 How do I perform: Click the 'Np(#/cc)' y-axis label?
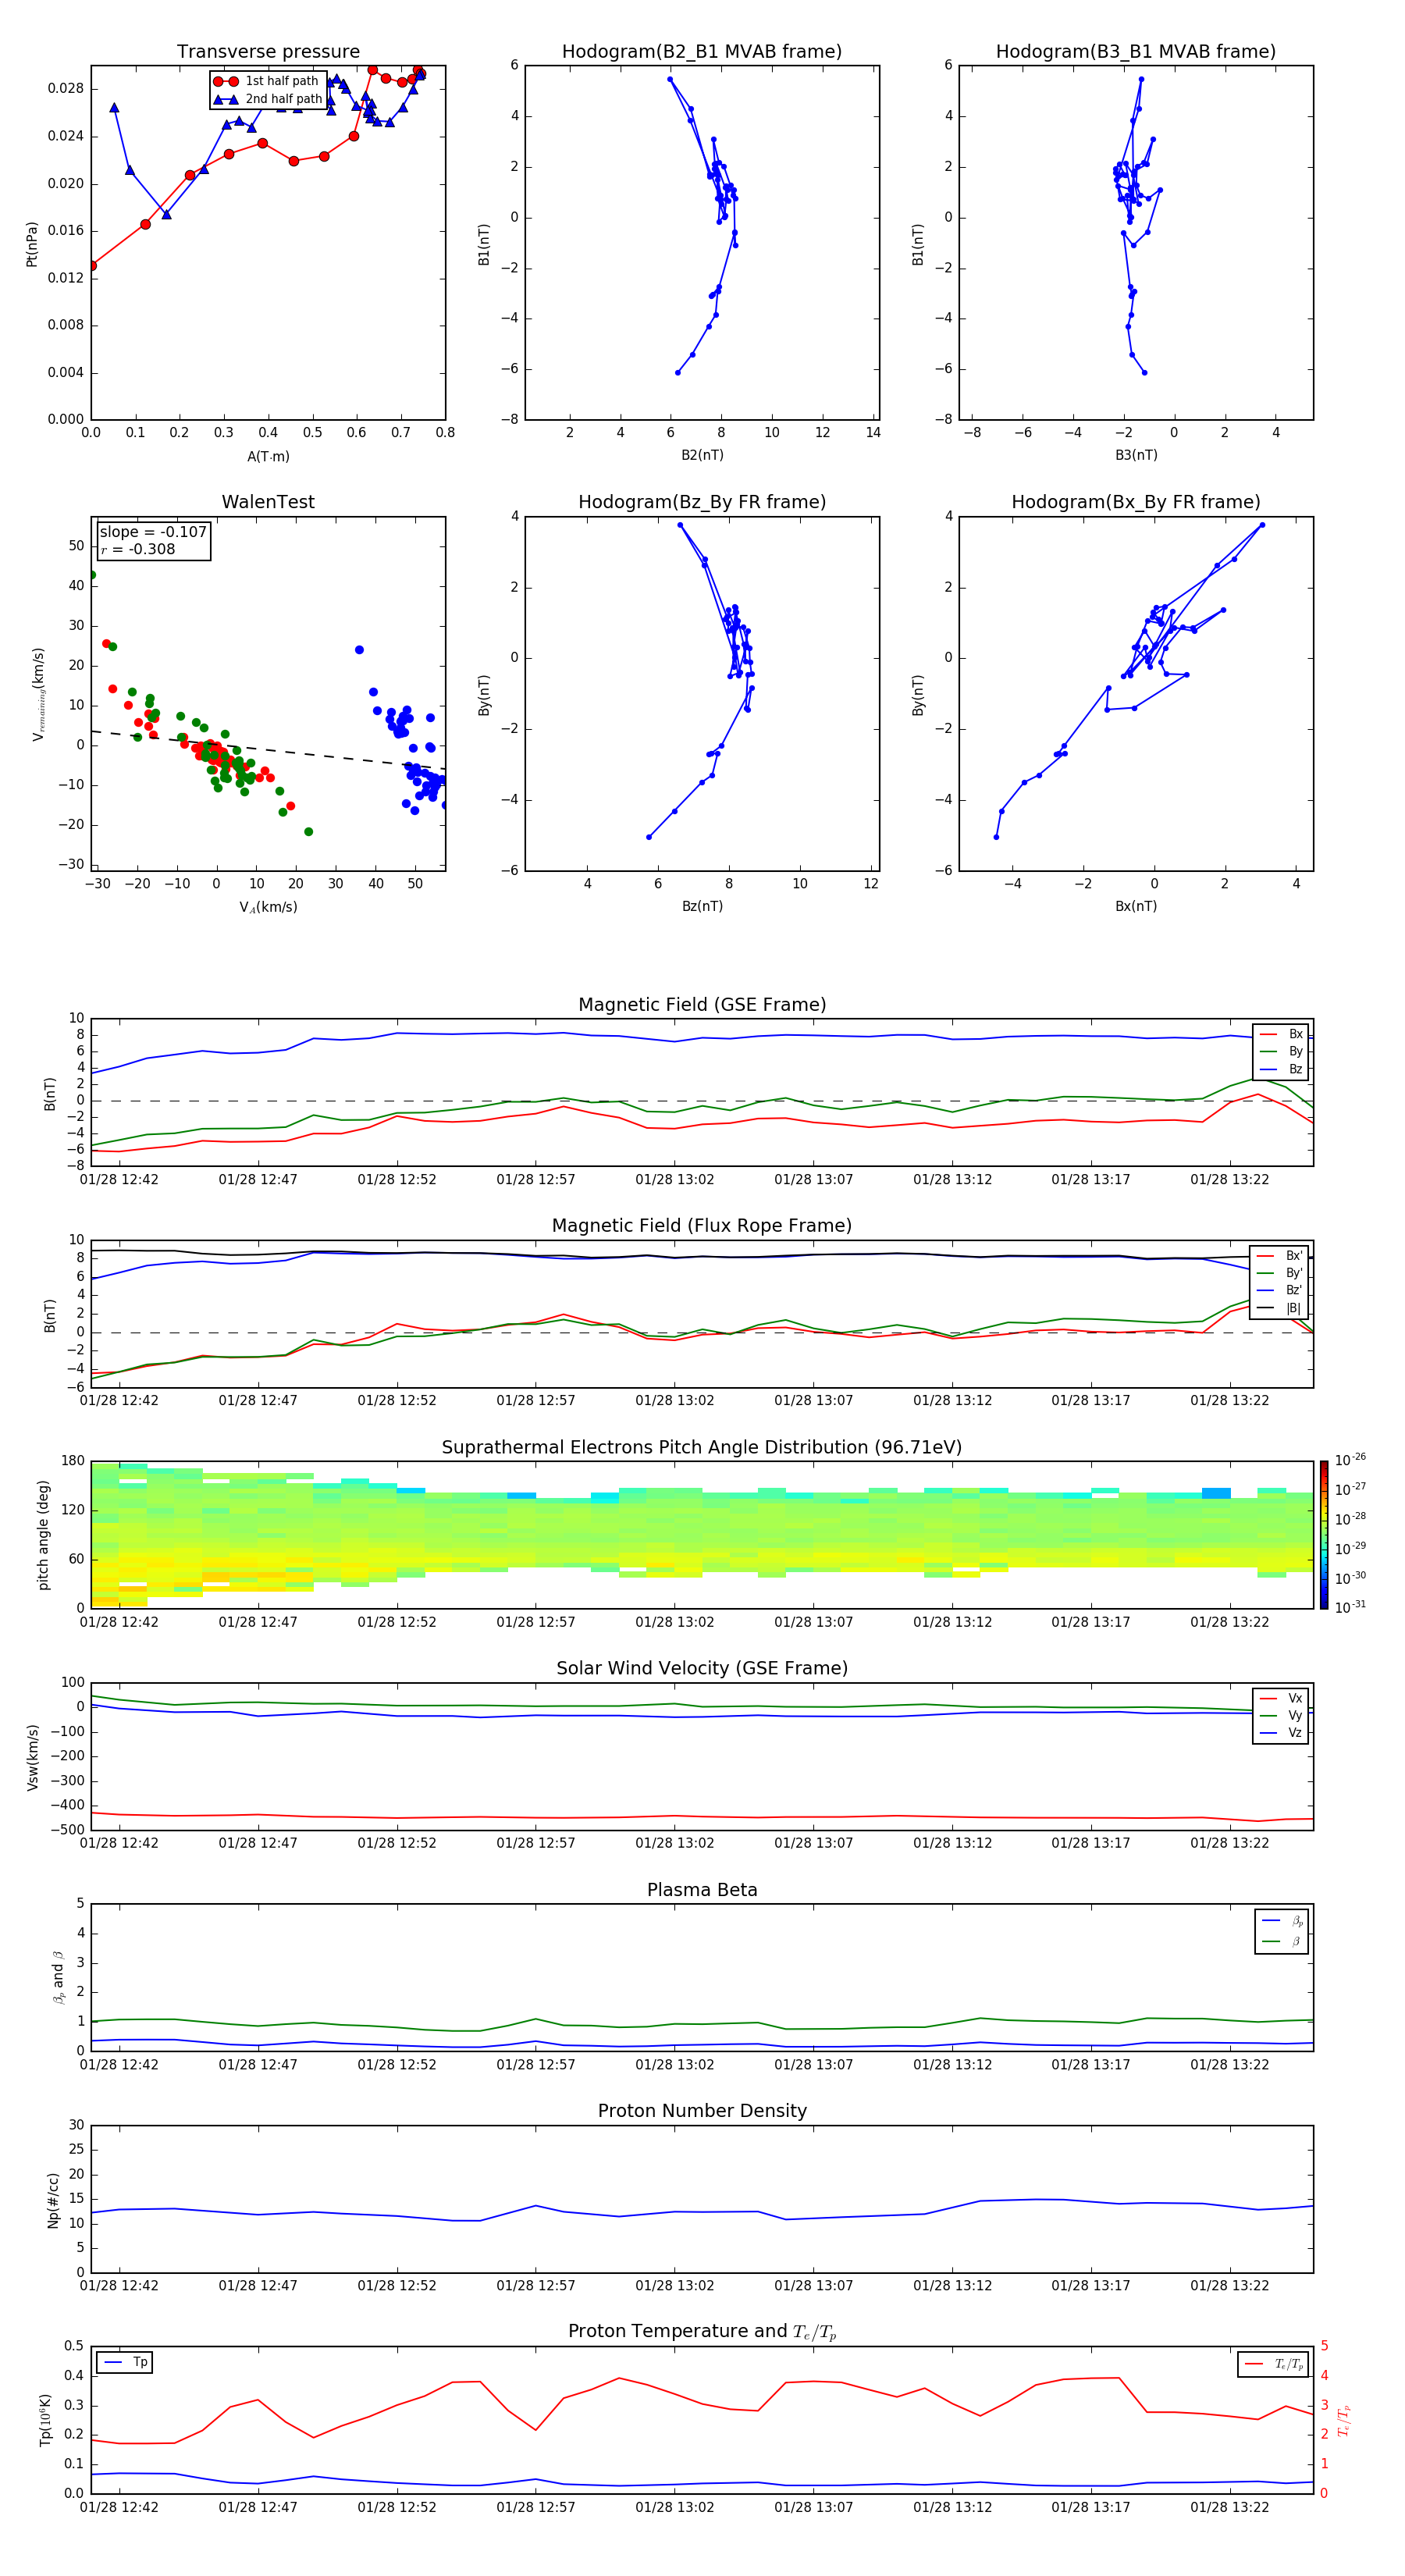pos(53,2200)
